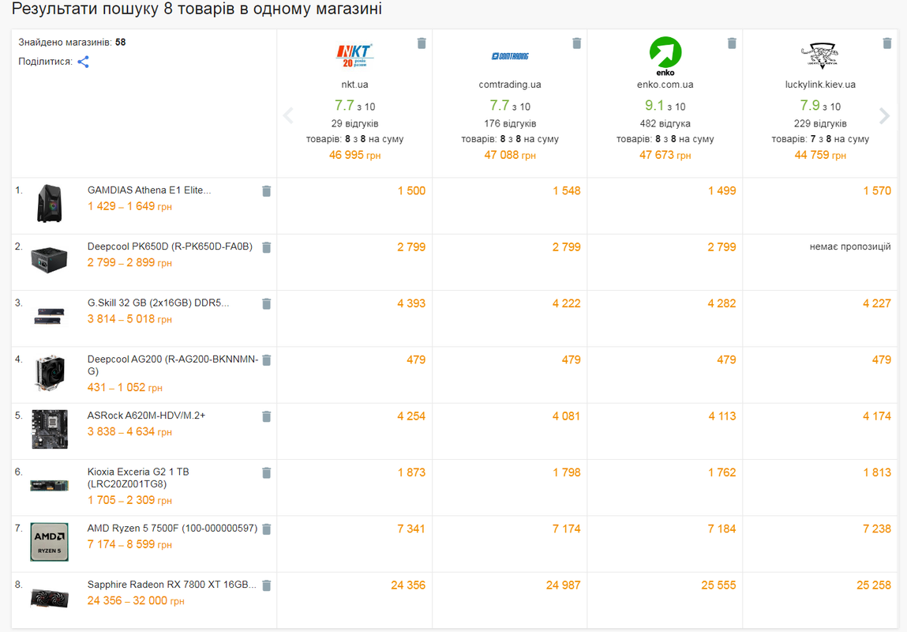
Task: Click price 4 222 for G.Skill RAM
Action: pos(566,303)
